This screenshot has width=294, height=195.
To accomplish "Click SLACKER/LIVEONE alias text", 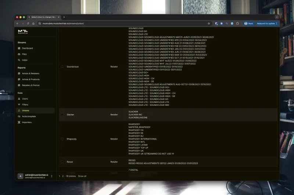I will [x=138, y=118].
